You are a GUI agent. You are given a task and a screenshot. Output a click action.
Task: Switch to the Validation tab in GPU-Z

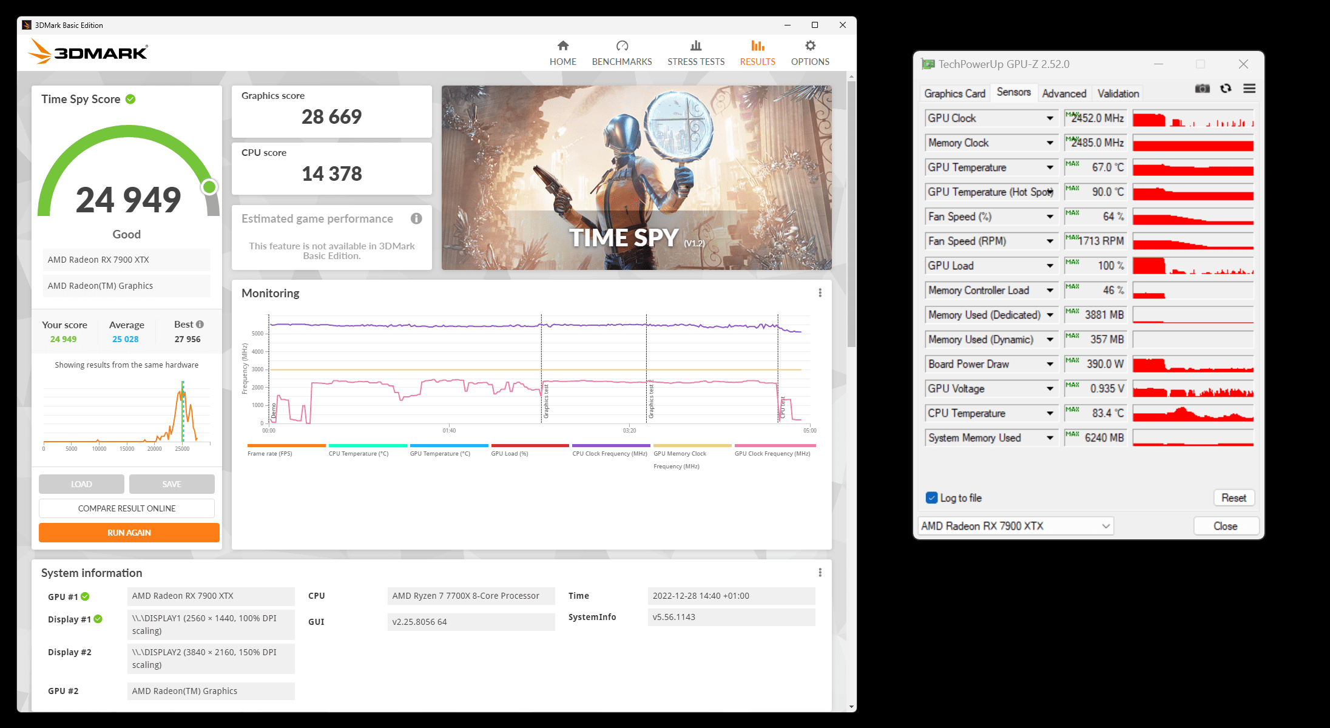(1118, 93)
